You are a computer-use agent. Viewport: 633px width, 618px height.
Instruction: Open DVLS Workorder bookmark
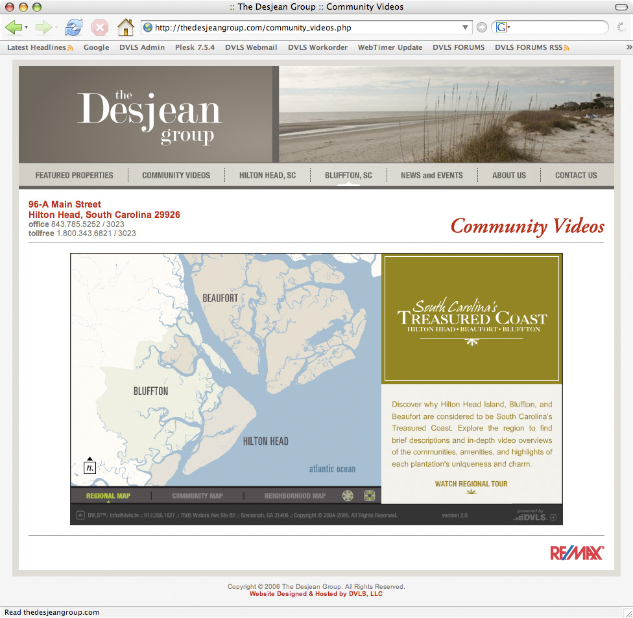pos(318,47)
